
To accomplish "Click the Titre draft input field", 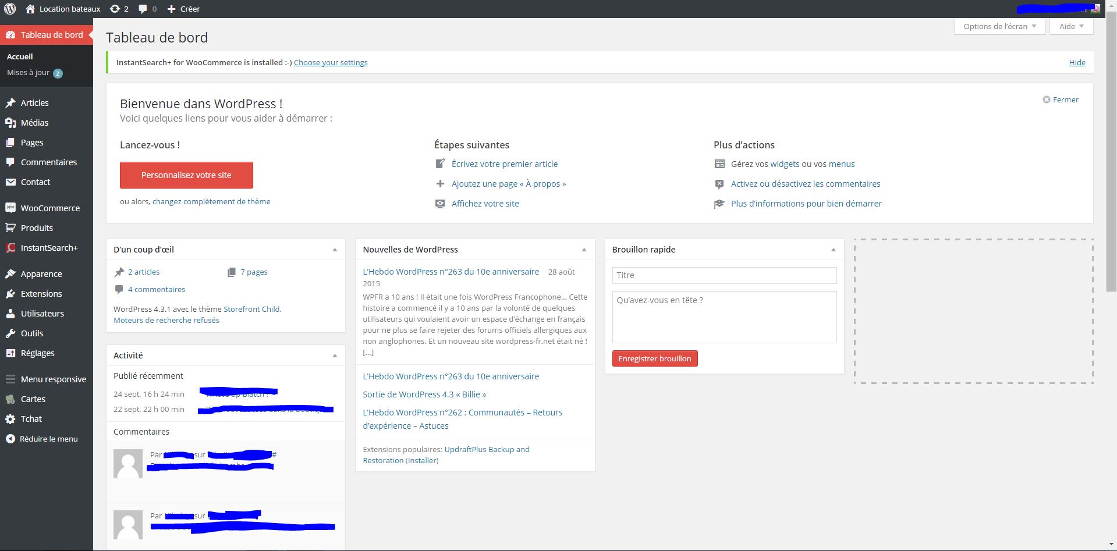I will tap(724, 275).
